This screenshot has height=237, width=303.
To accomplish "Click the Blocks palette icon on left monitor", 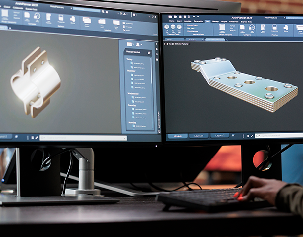I will [x=73, y=19].
